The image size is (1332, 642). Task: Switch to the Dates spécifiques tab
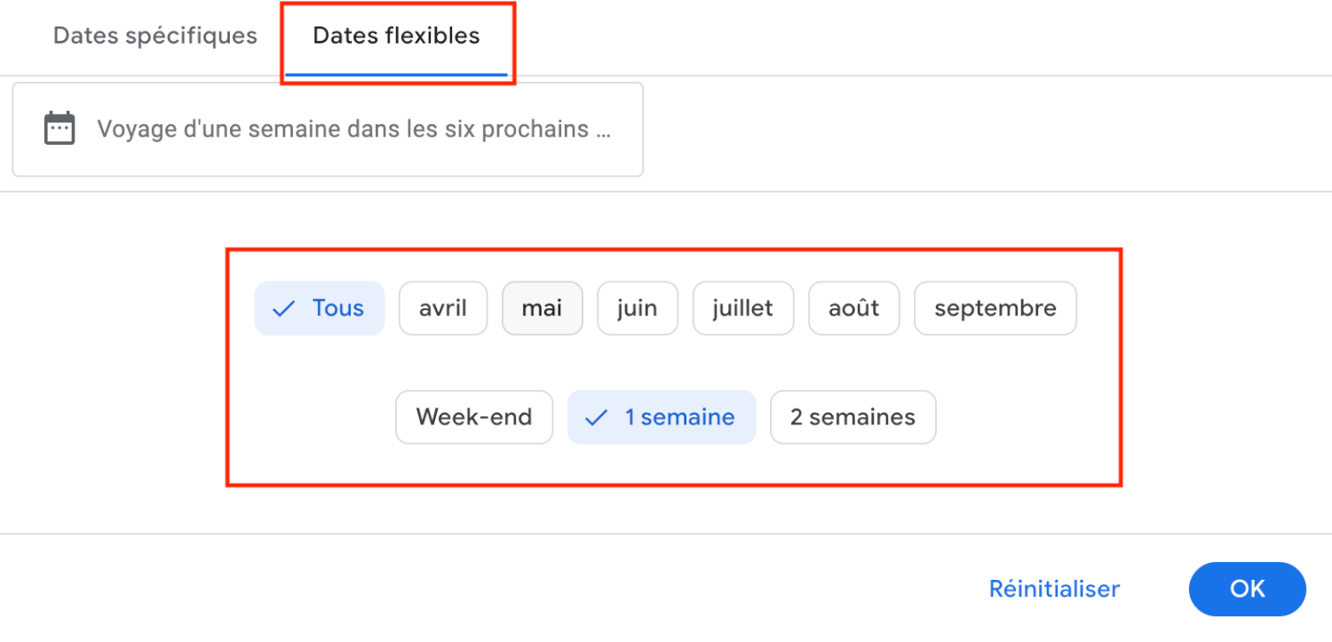[x=155, y=36]
